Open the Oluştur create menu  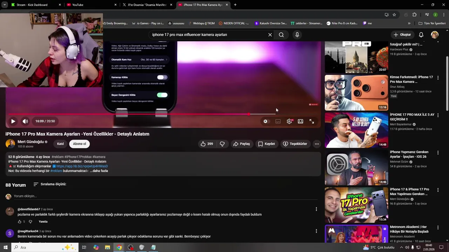click(x=402, y=35)
